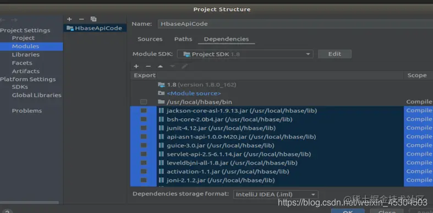Viewport: 433px width, 213px height.
Task: Click the Name input field
Action: [x=295, y=24]
